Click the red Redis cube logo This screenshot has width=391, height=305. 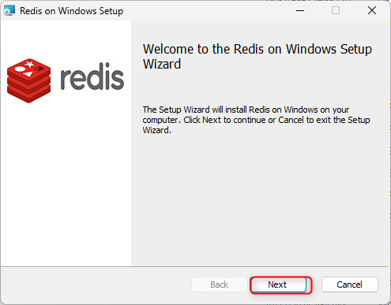pyautogui.click(x=29, y=80)
